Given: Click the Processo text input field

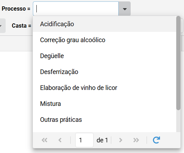Looking at the screenshot, I should point(76,9).
